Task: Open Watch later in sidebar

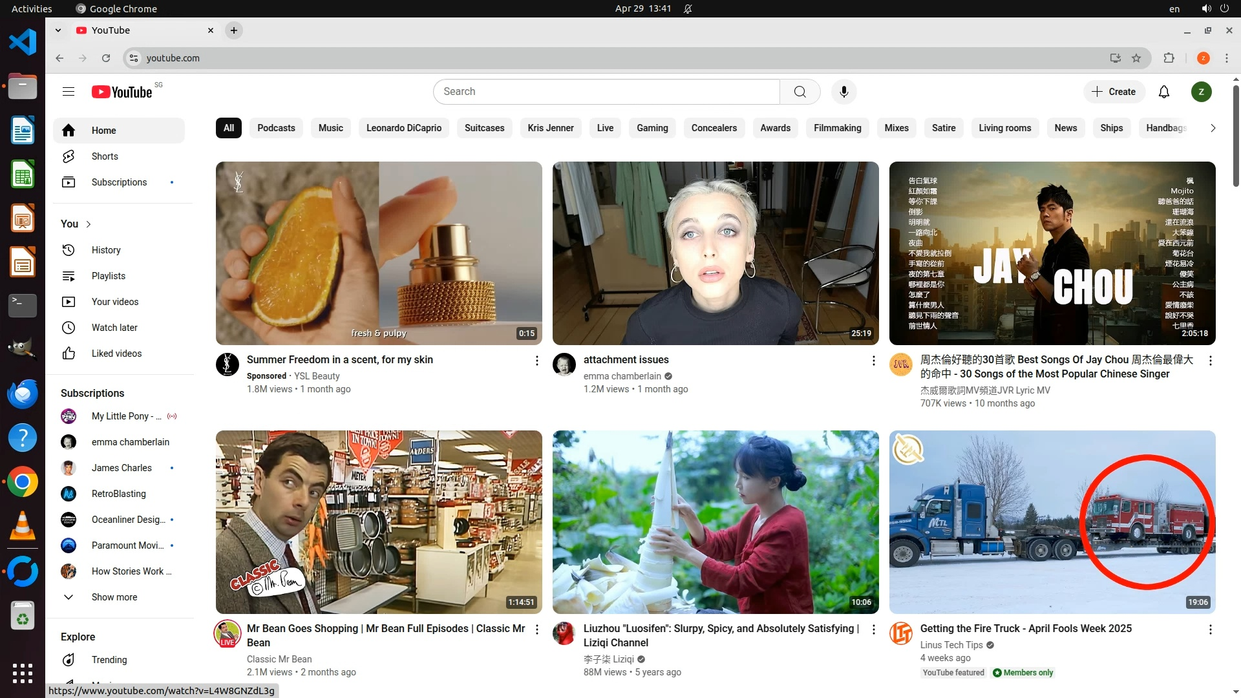Action: (x=114, y=328)
